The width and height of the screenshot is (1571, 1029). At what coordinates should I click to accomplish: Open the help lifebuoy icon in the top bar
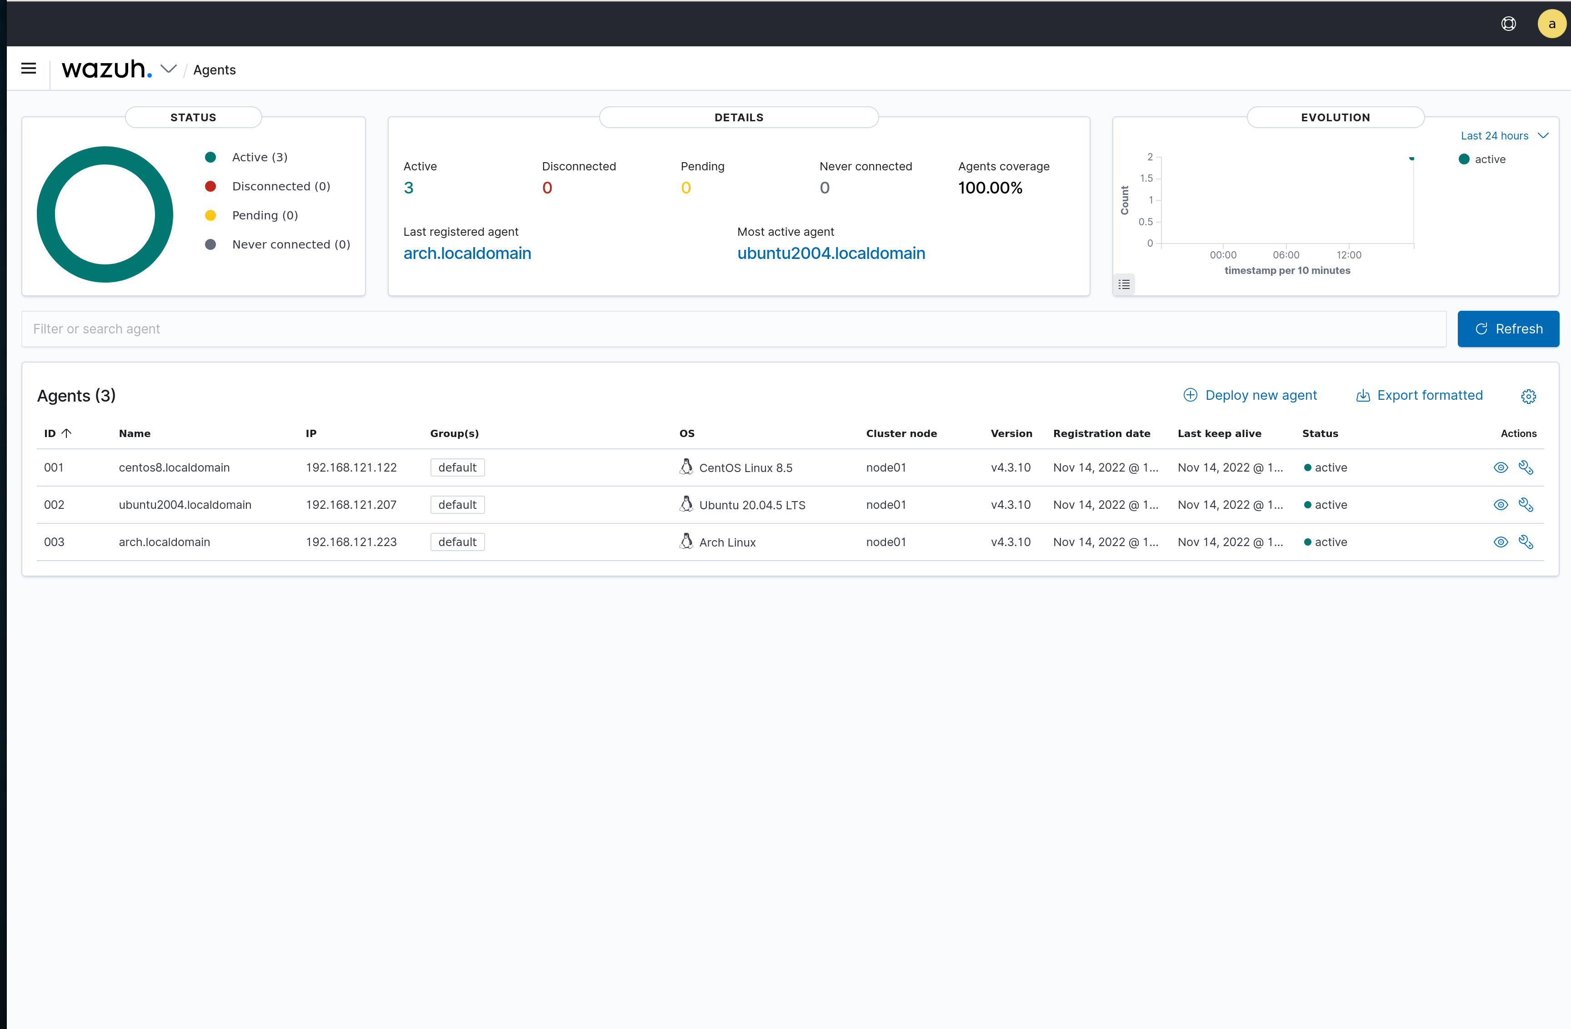point(1508,24)
